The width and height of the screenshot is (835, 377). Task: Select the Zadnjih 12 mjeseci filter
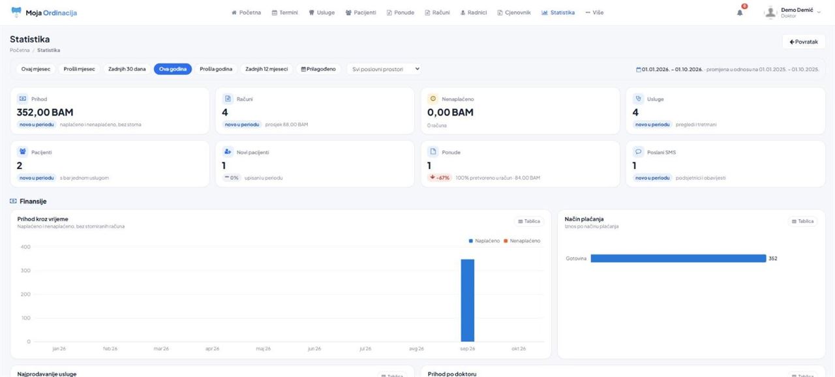pos(267,68)
